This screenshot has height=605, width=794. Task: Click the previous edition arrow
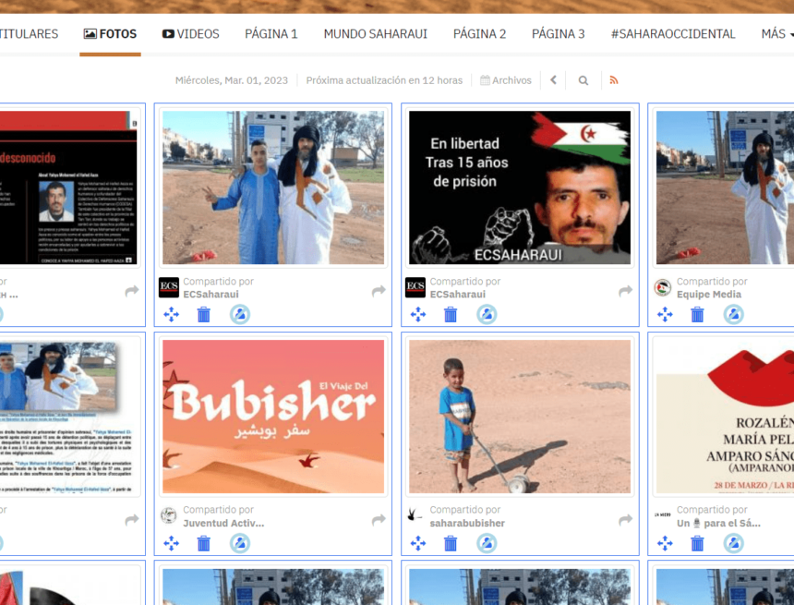tap(553, 80)
